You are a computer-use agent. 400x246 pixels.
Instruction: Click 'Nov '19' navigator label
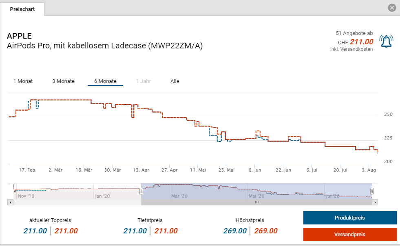click(26, 196)
